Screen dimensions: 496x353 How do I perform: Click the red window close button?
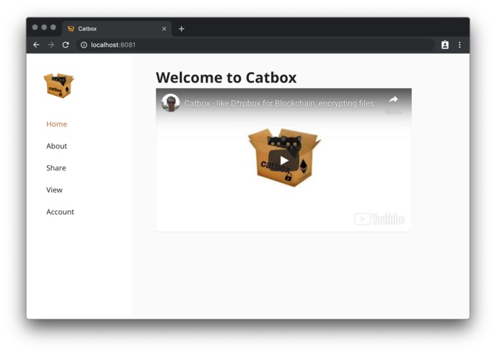[x=35, y=27]
